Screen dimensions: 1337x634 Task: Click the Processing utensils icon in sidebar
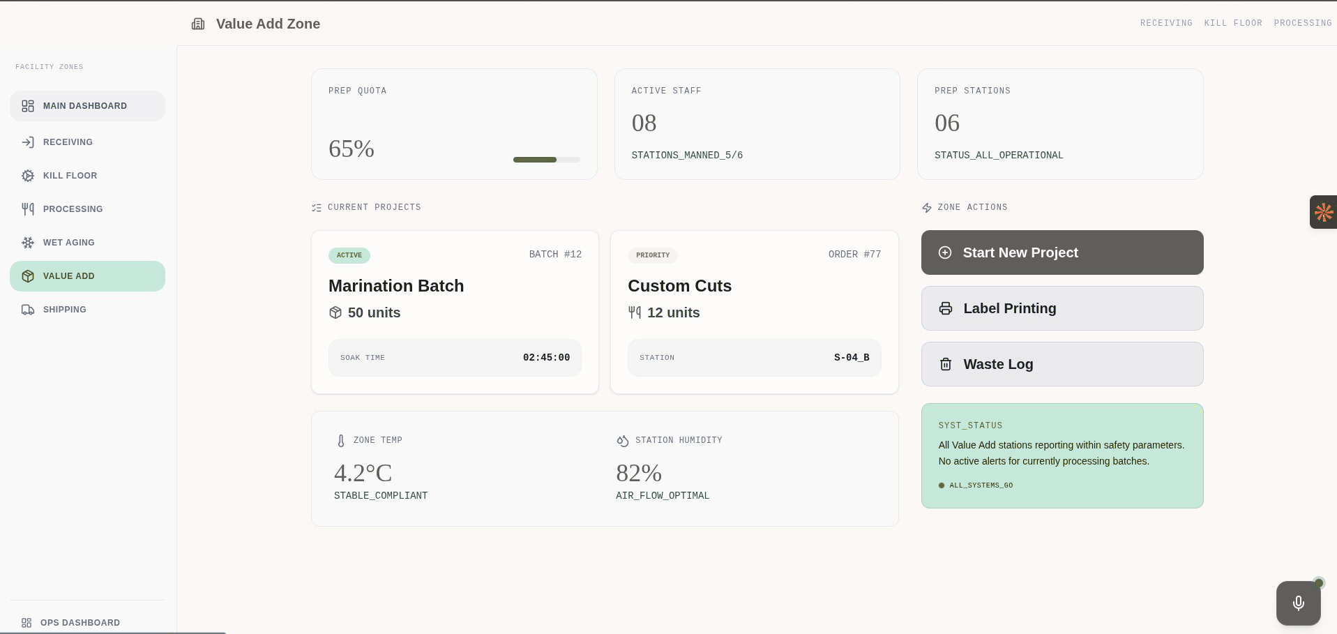(x=28, y=209)
